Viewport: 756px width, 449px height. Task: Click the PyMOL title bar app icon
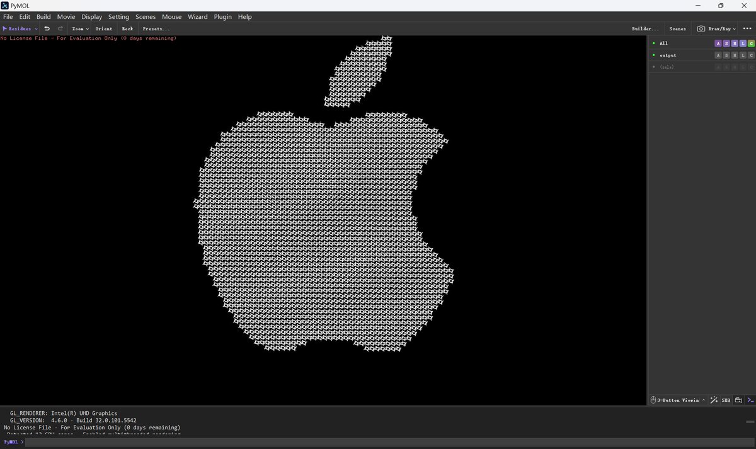tap(5, 6)
